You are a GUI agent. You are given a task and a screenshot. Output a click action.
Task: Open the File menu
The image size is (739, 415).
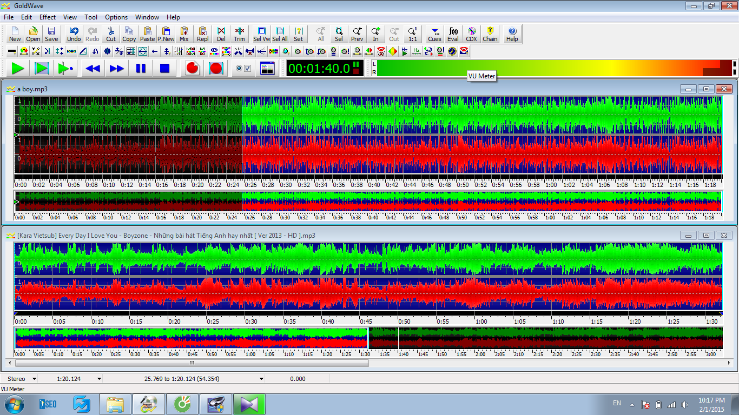coord(9,17)
